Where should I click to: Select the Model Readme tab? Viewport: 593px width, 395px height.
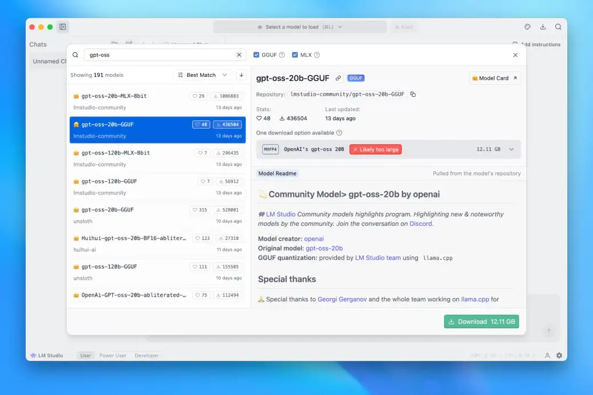click(277, 173)
